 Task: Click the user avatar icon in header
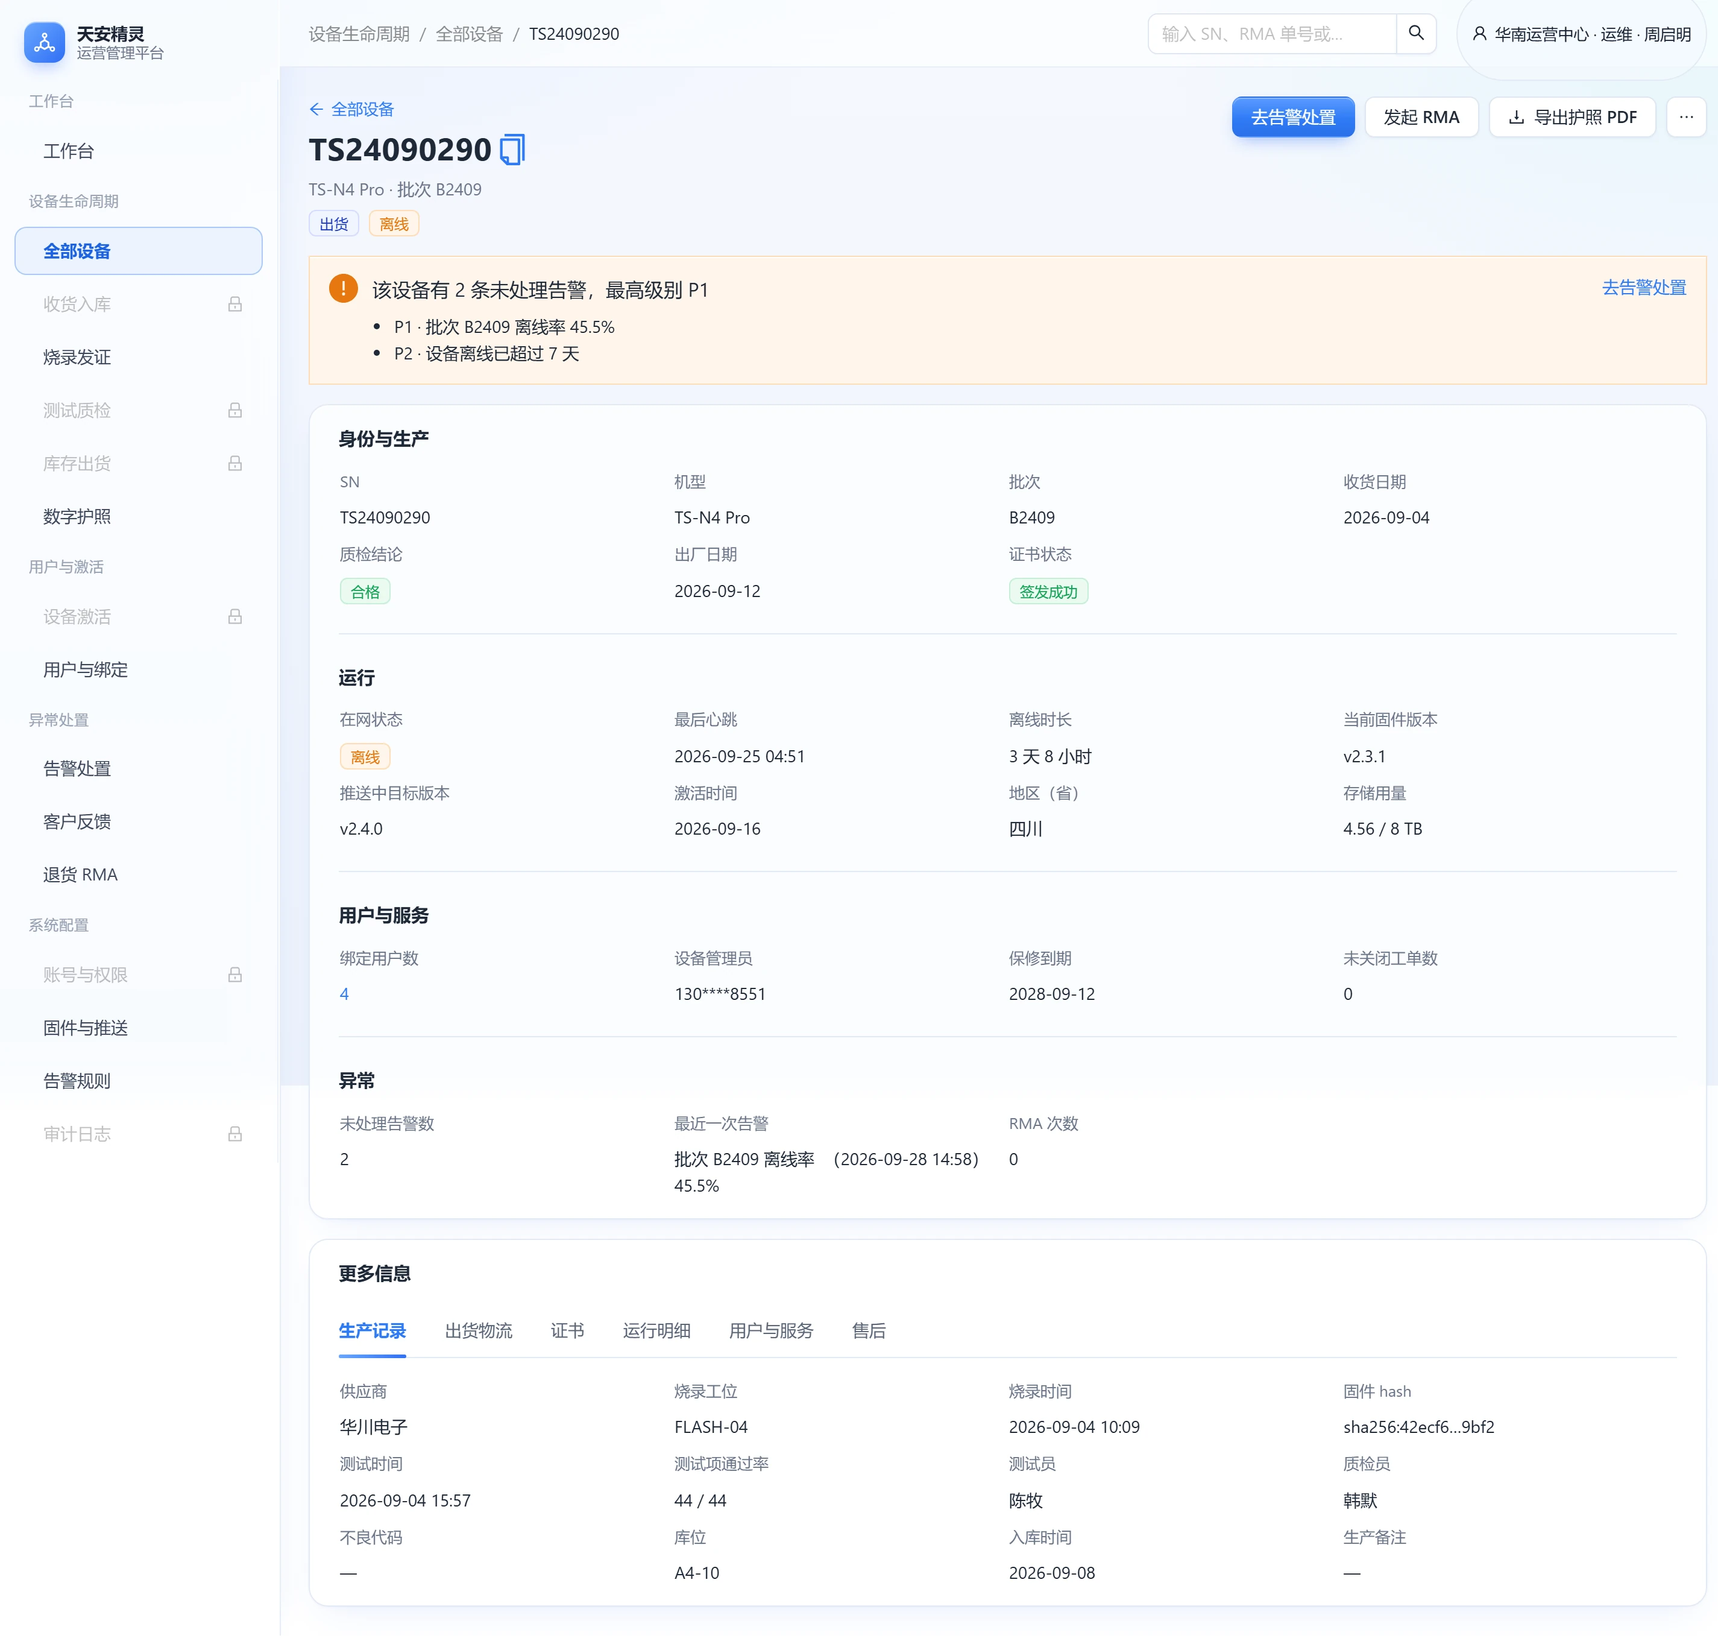[1479, 34]
